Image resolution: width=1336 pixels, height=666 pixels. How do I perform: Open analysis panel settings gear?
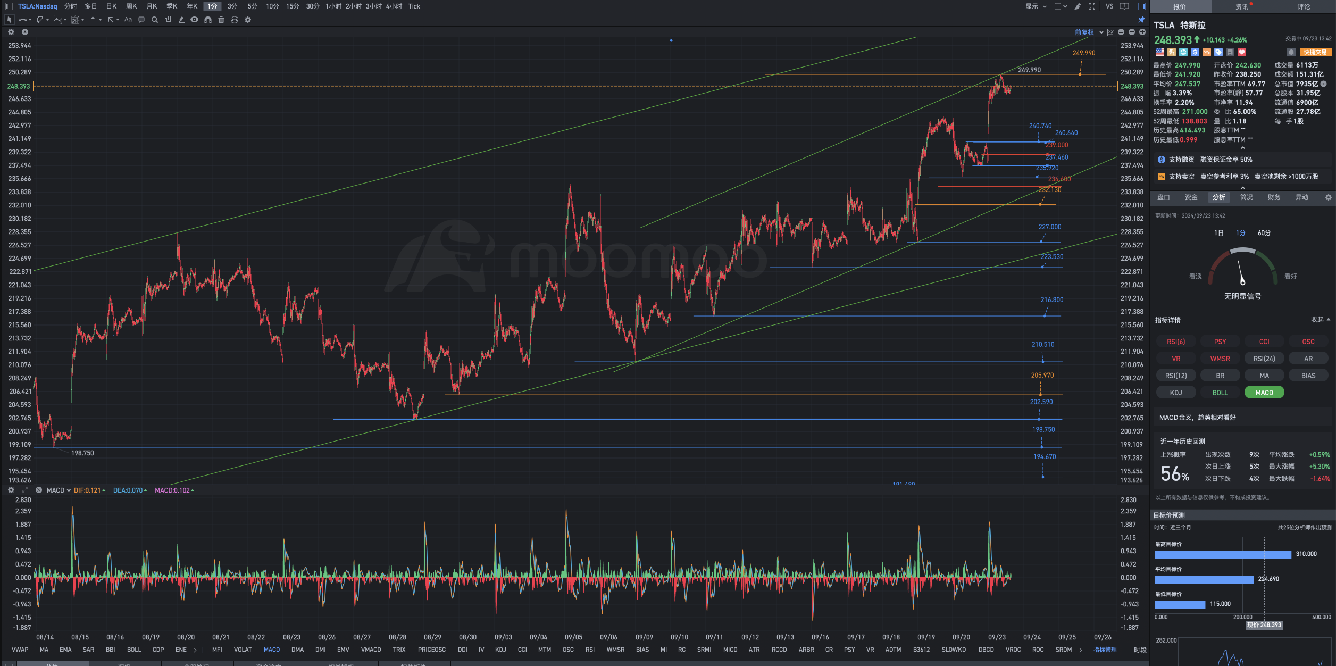[1328, 197]
